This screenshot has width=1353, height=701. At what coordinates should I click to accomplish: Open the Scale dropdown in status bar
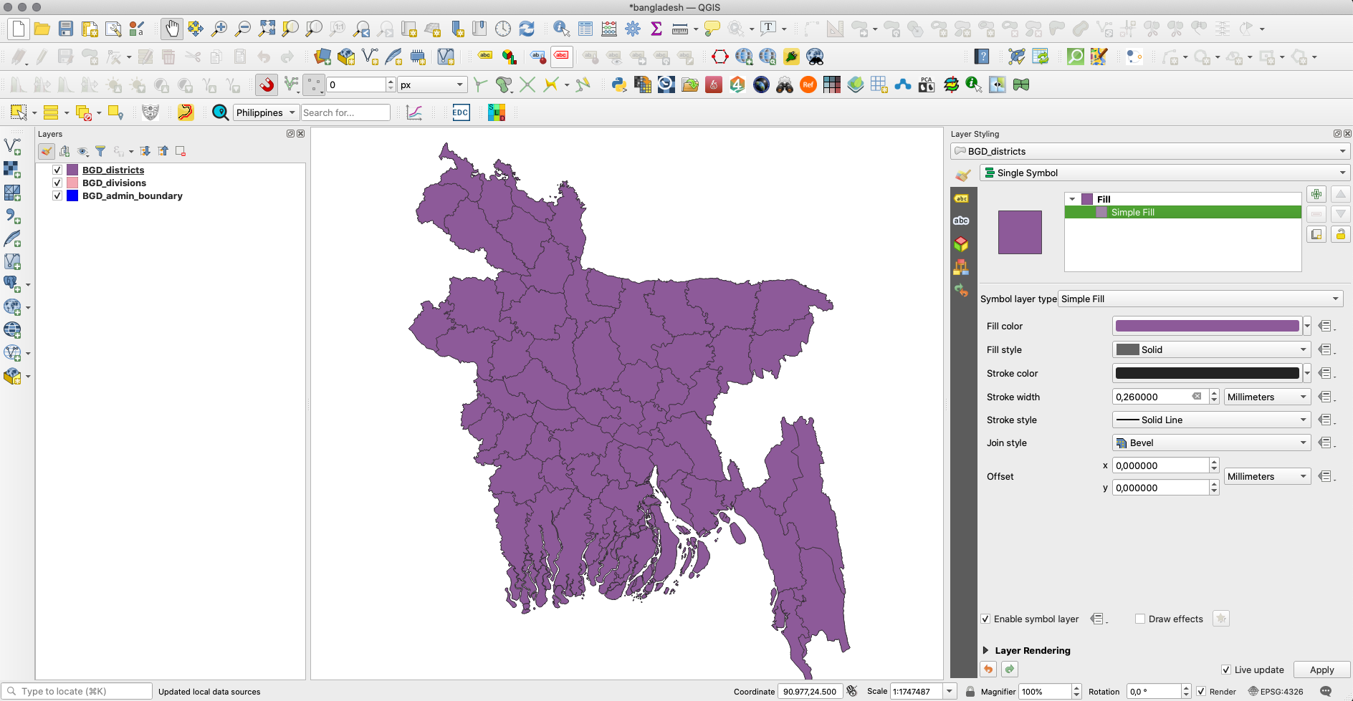pyautogui.click(x=950, y=691)
